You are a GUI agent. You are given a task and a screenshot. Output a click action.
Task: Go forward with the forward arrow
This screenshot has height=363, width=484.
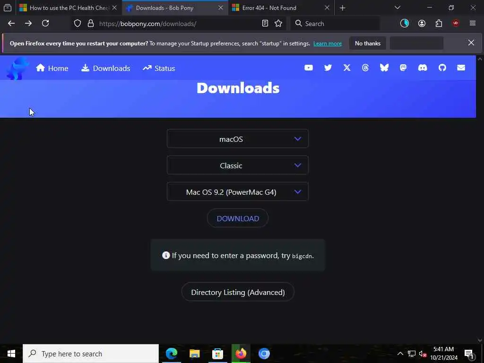[x=28, y=24]
